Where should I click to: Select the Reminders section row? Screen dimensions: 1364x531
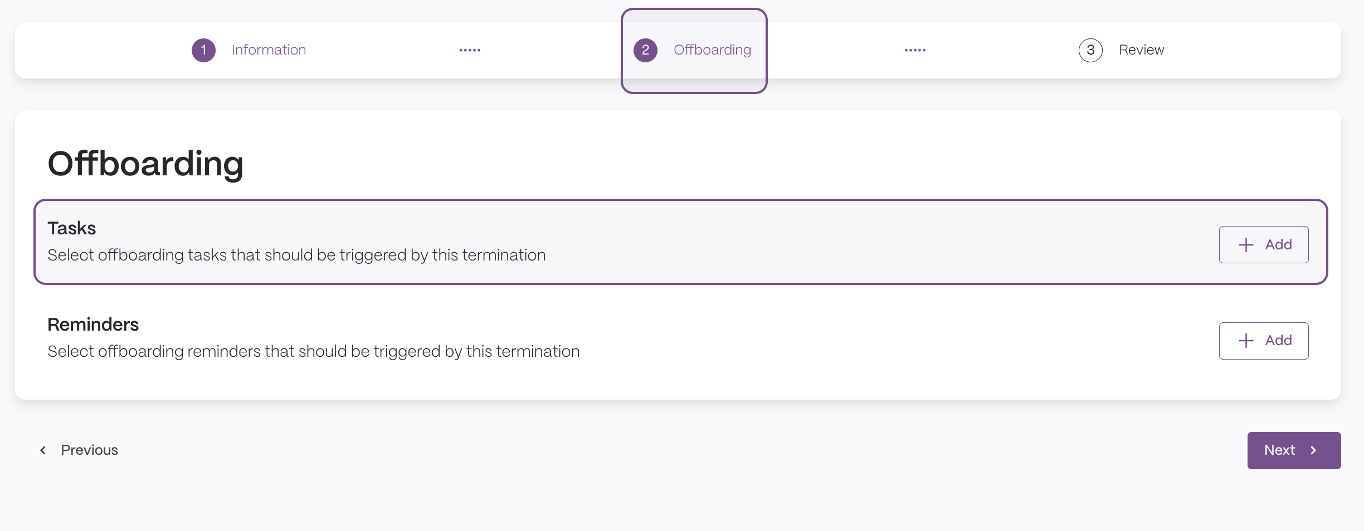tap(680, 338)
